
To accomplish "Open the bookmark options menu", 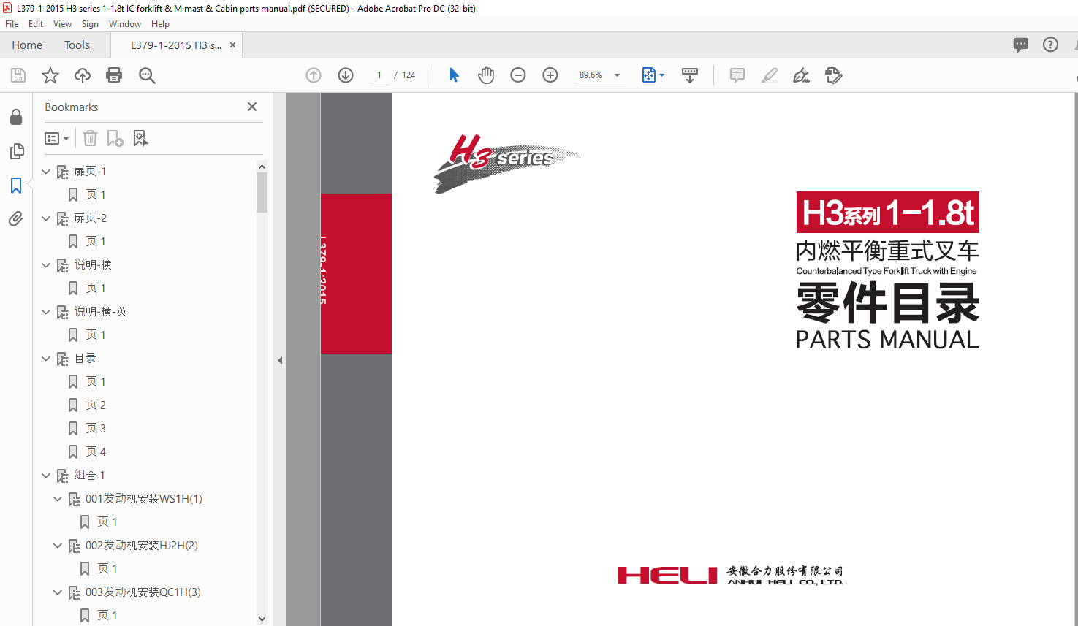I will tap(57, 138).
